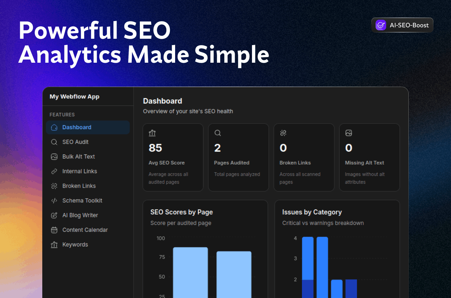Click the Keywords megaphone icon
This screenshot has height=298, width=451.
point(54,244)
